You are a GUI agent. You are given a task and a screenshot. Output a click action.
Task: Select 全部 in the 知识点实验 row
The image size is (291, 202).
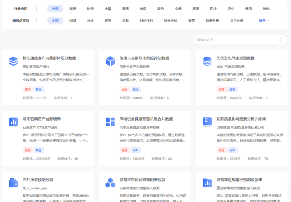(x=55, y=20)
